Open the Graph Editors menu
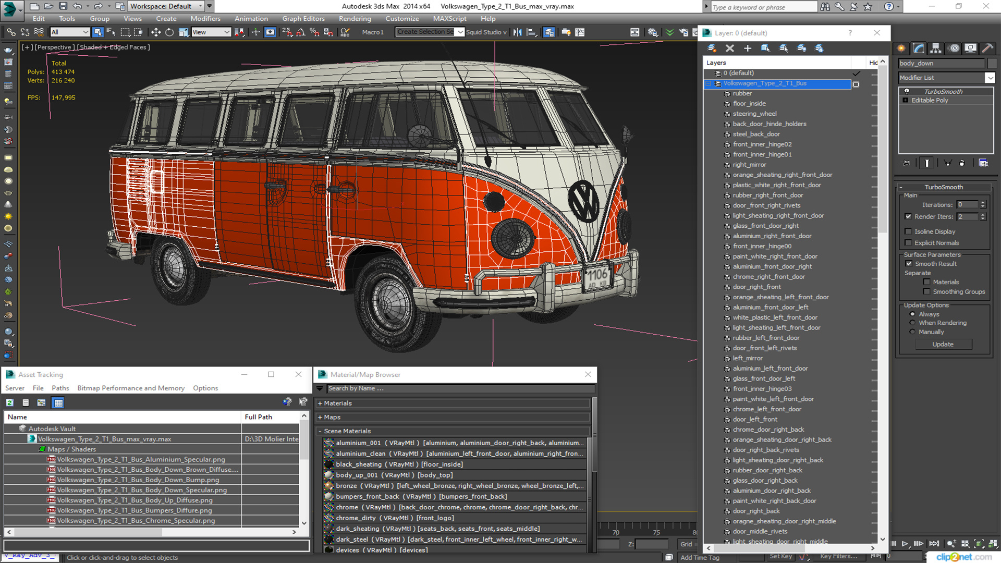 [303, 19]
